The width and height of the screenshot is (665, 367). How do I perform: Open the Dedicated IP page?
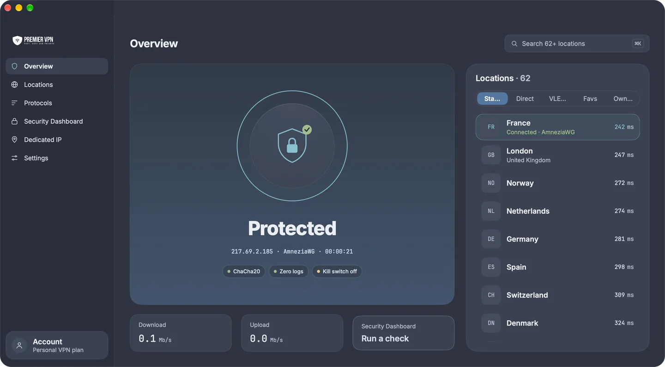click(x=57, y=139)
